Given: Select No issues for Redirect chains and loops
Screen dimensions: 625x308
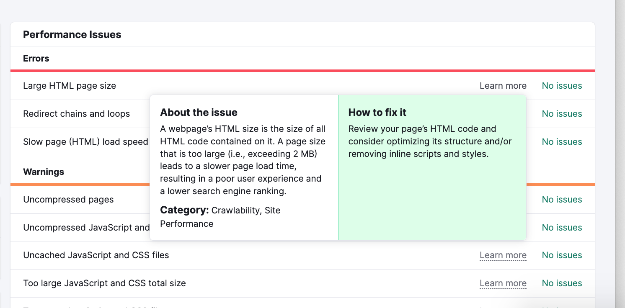Looking at the screenshot, I should click(562, 114).
